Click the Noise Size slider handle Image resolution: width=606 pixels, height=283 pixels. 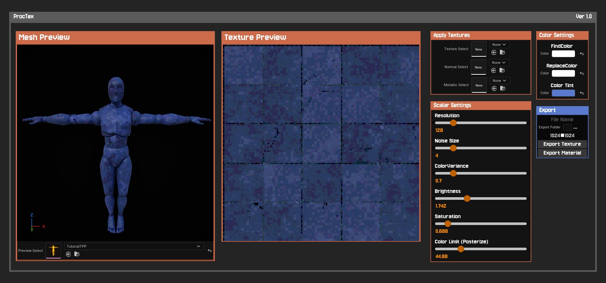click(453, 148)
